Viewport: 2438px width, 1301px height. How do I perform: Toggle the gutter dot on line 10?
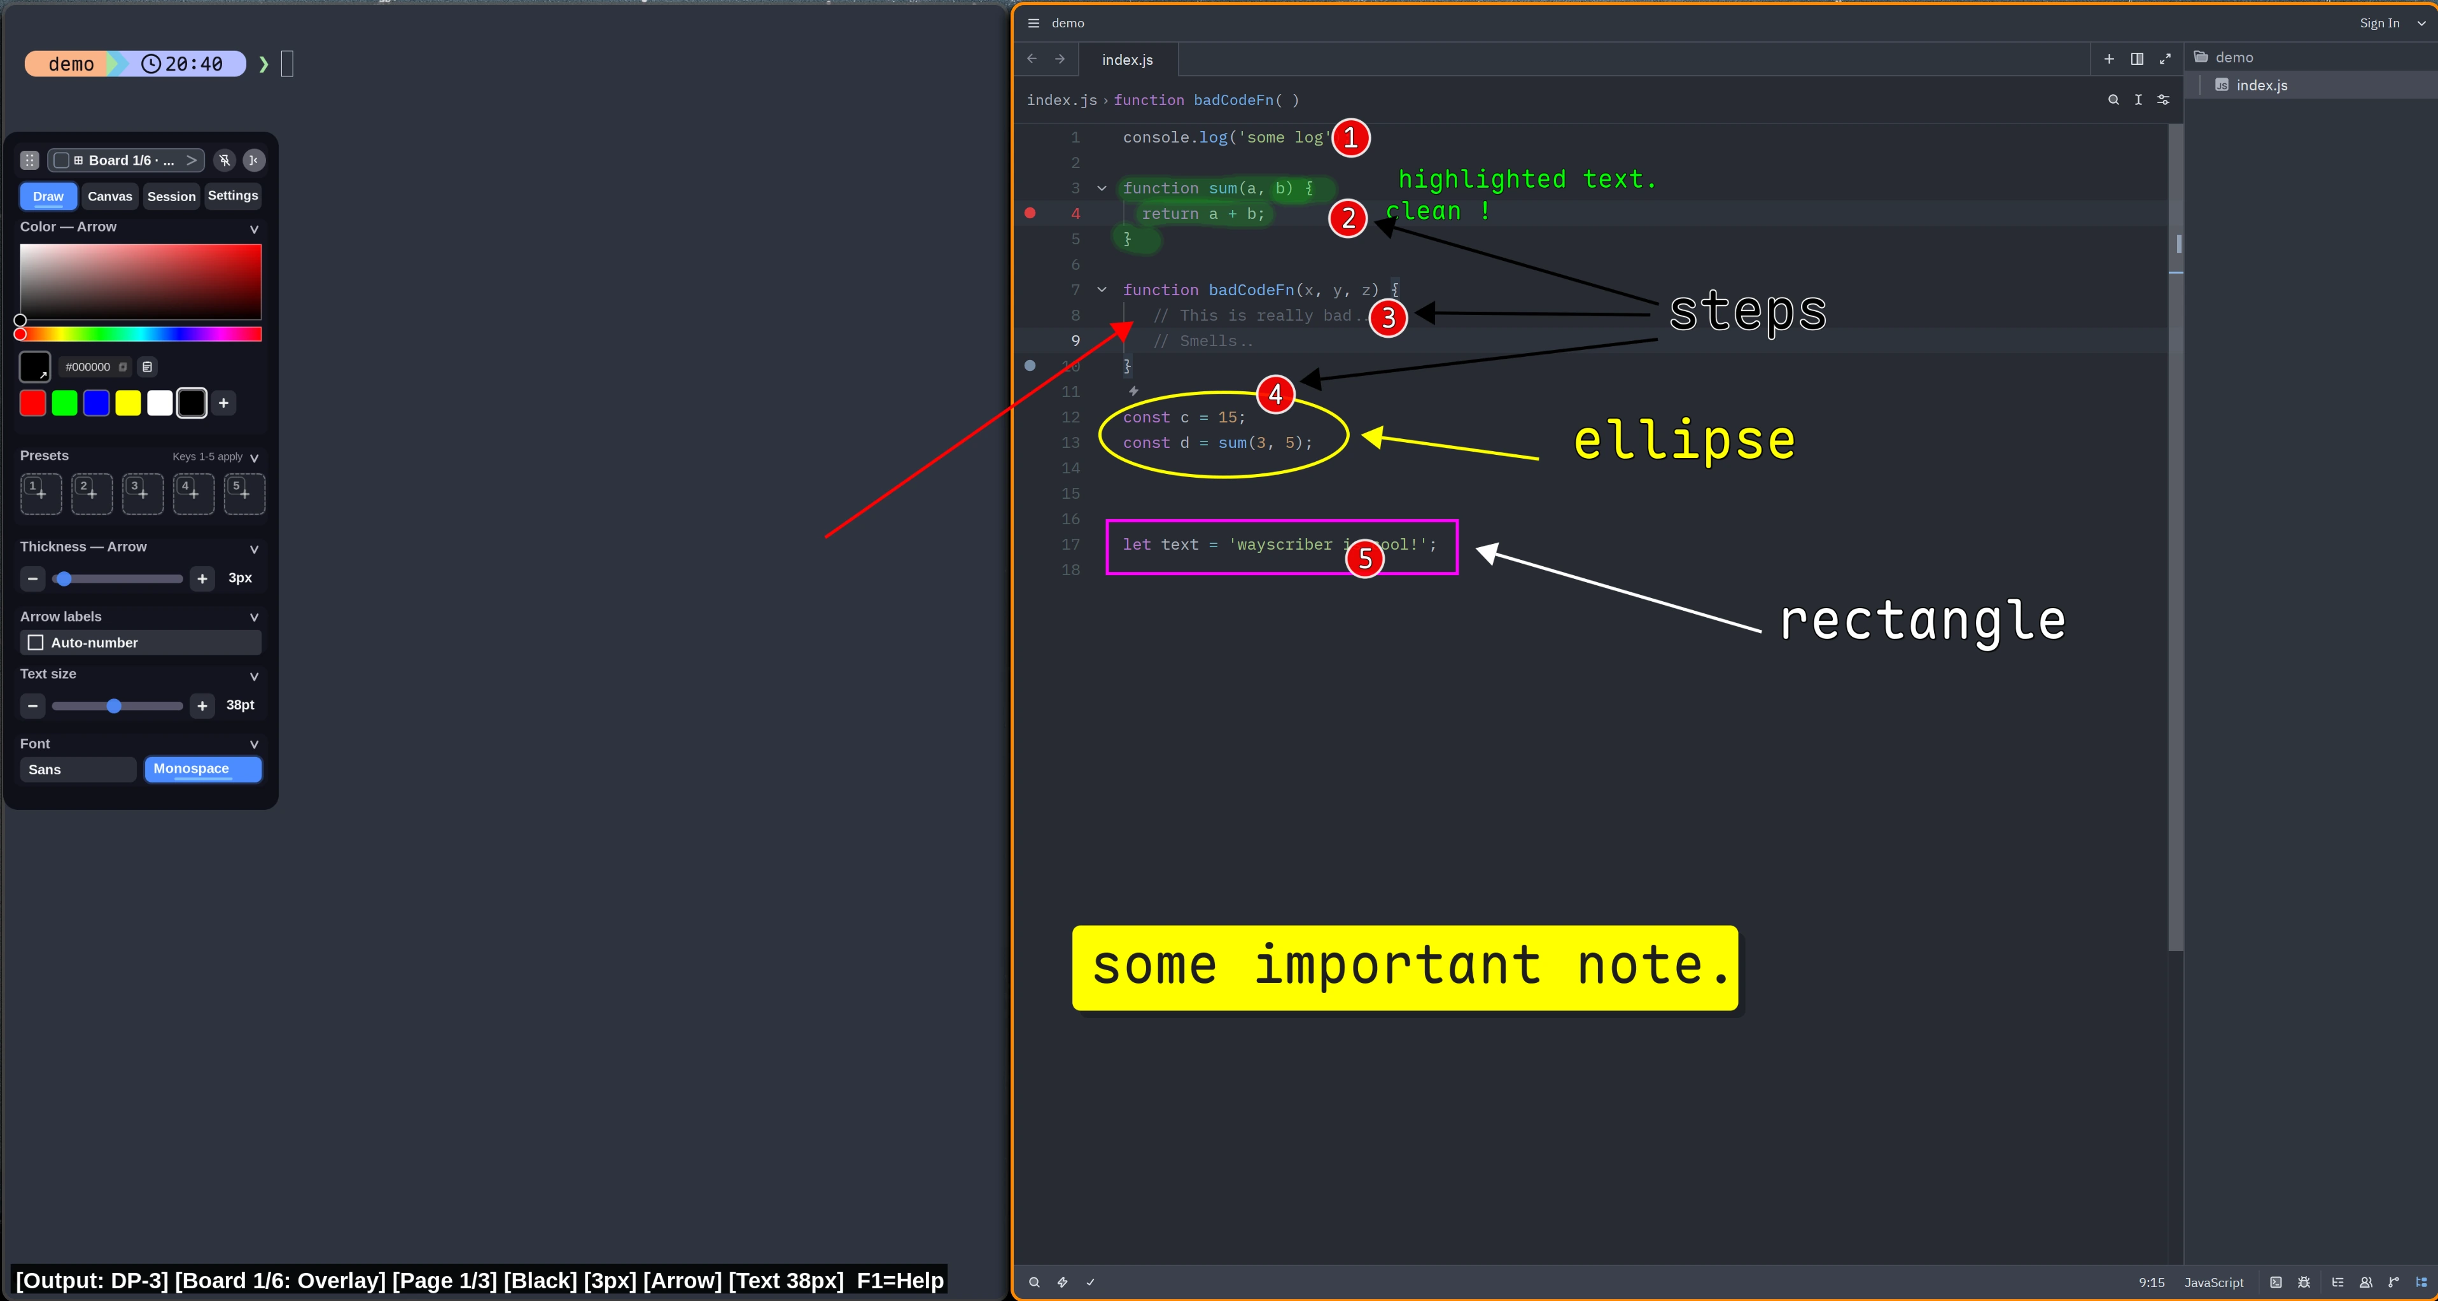(1030, 365)
